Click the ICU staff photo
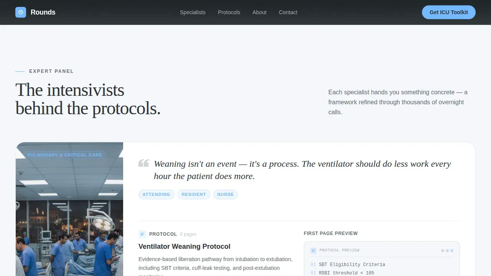This screenshot has width=491, height=276. click(x=69, y=209)
